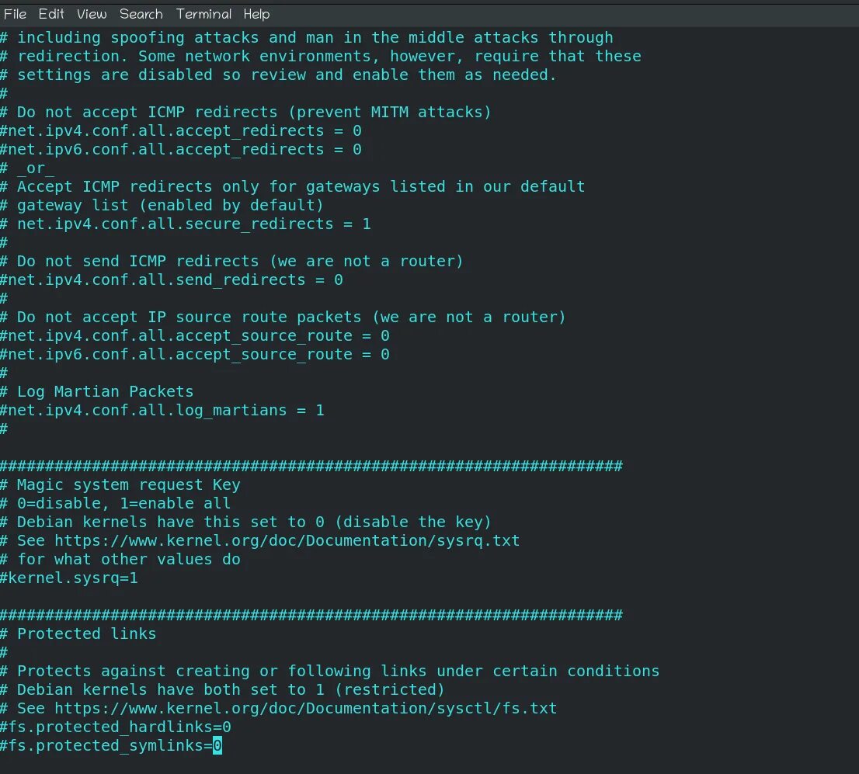
Task: Click the net.ipv4.conf.all.secure_redirects = 1 line
Action: tap(193, 224)
